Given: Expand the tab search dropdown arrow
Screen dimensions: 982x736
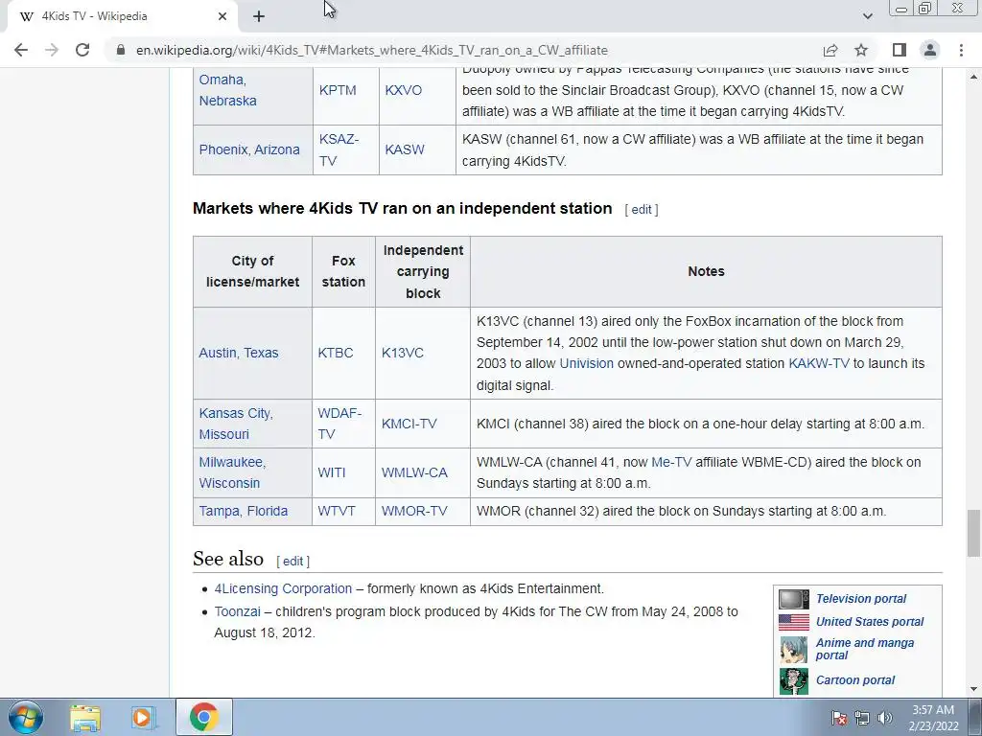Looking at the screenshot, I should click(867, 16).
